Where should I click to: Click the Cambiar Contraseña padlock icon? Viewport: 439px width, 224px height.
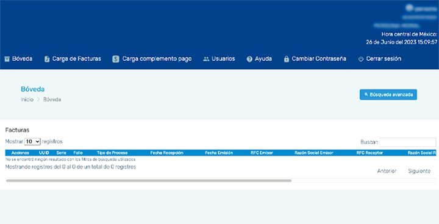tap(287, 59)
